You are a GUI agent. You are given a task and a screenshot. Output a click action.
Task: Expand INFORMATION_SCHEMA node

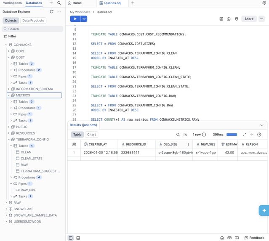point(8,89)
